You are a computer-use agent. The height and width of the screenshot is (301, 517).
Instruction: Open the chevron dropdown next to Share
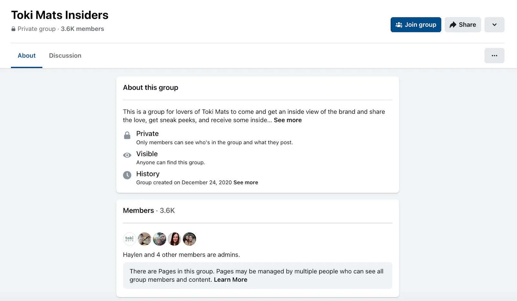pyautogui.click(x=494, y=25)
